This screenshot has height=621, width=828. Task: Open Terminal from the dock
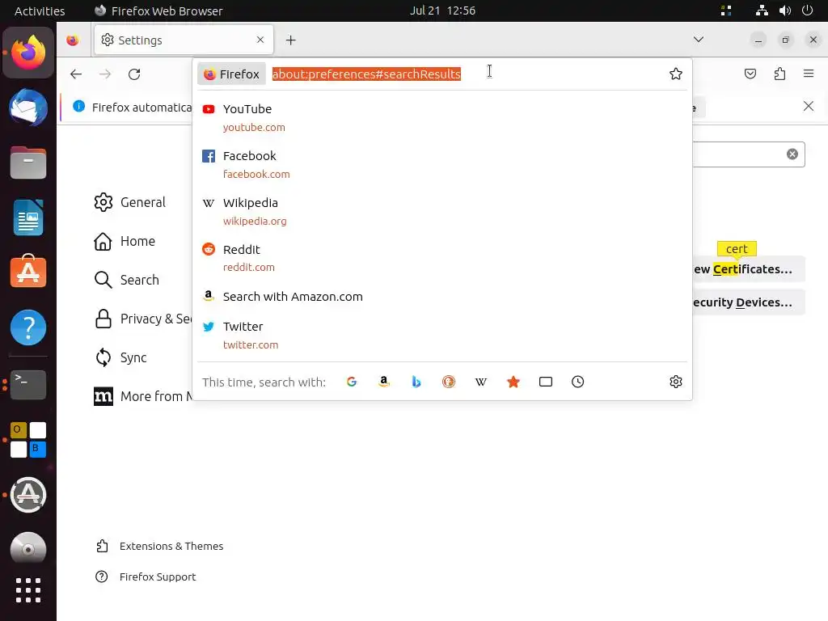coord(28,384)
